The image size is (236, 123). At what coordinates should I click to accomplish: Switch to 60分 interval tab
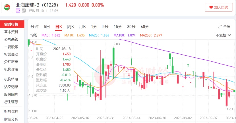tap(145, 27)
